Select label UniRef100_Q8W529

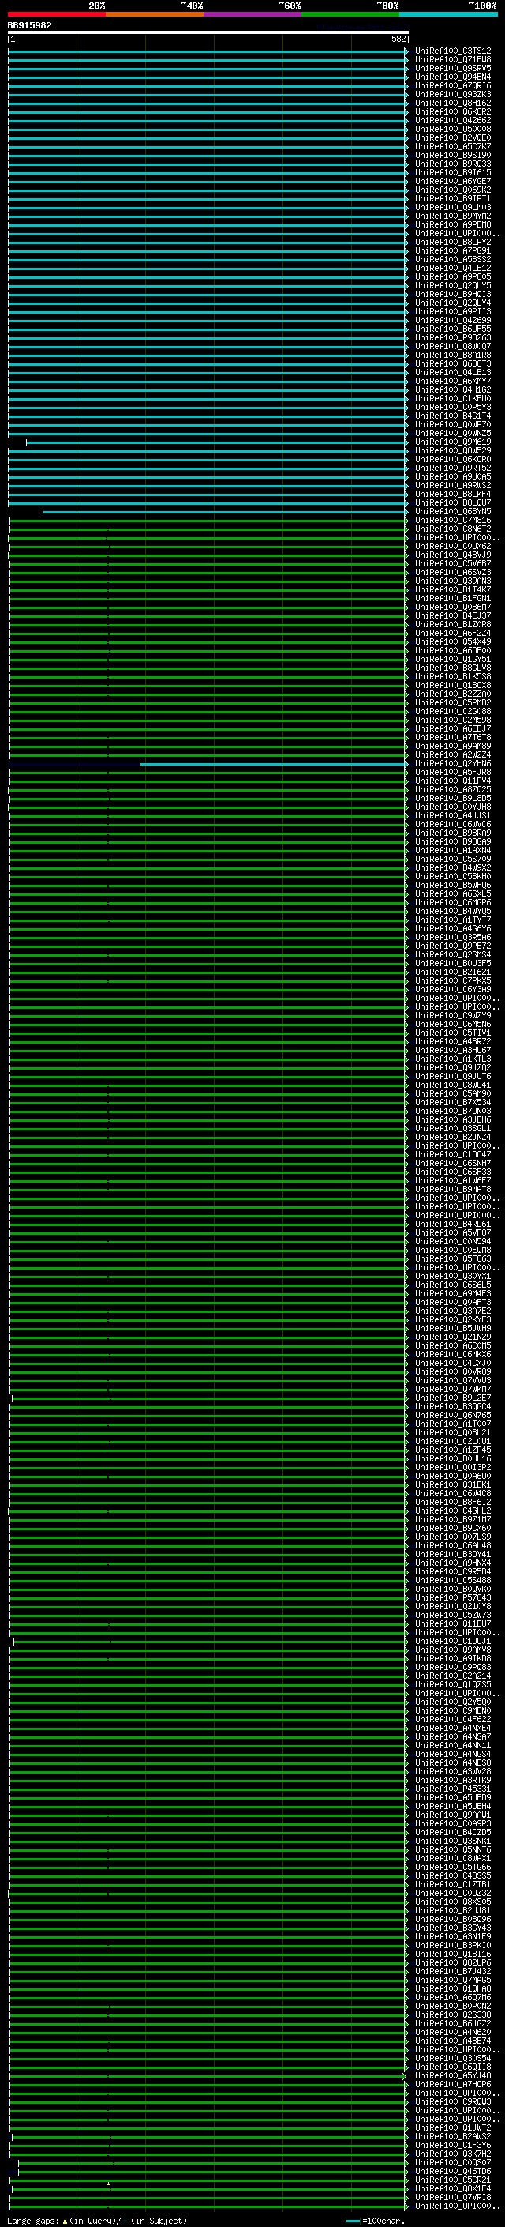click(x=452, y=450)
